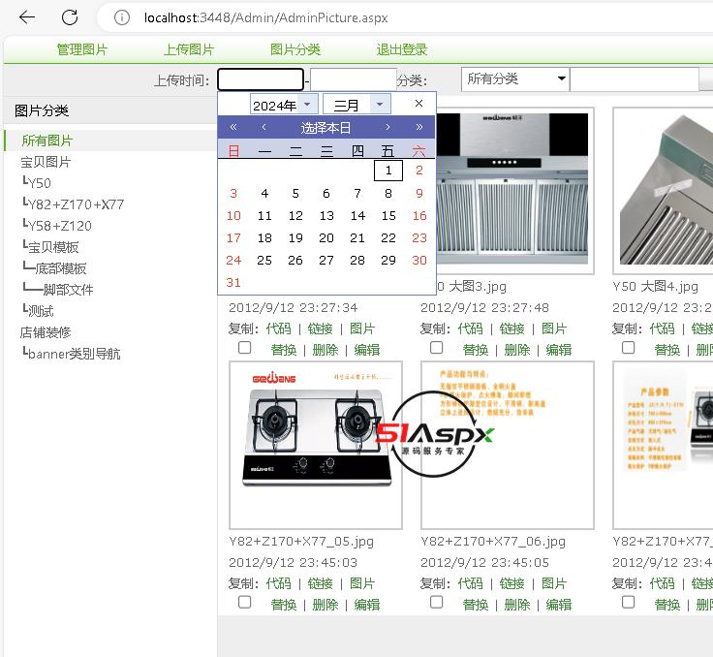This screenshot has width=713, height=657.
Task: Go to next month in calendar
Action: click(387, 127)
